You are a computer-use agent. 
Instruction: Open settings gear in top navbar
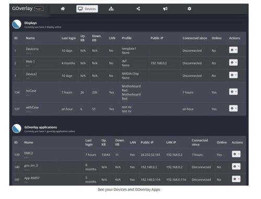189,9
